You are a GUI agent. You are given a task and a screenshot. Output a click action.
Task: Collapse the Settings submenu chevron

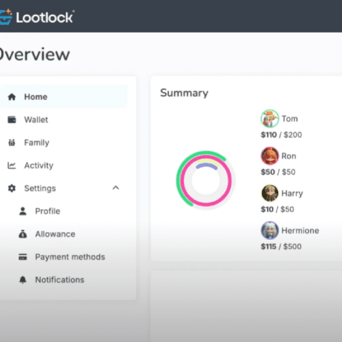116,188
